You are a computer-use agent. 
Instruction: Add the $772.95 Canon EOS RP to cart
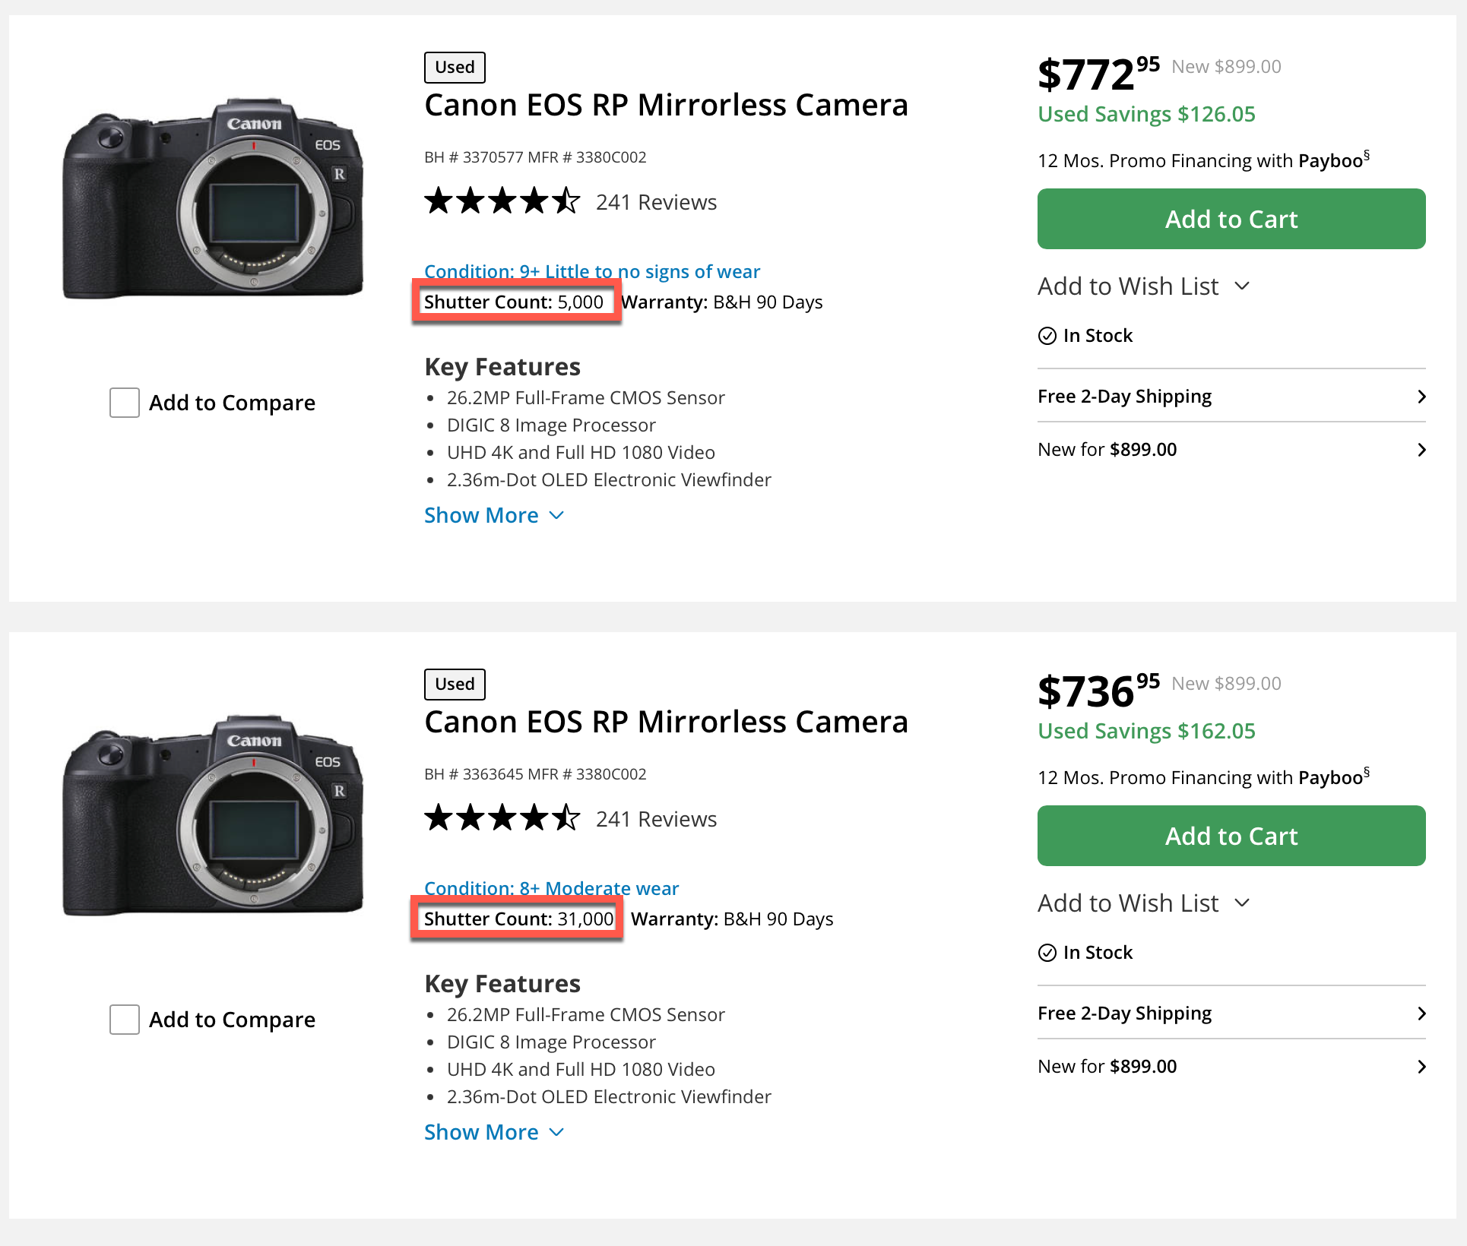point(1231,219)
